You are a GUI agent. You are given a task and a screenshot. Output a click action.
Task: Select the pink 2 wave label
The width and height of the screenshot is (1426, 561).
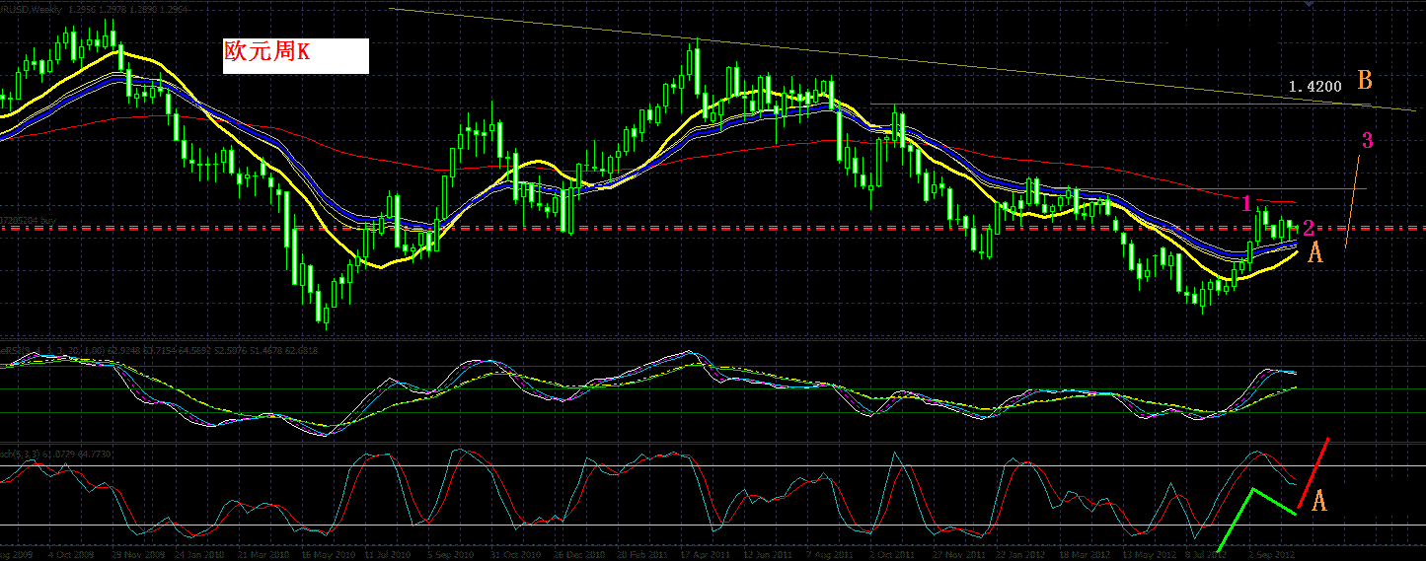[1309, 228]
